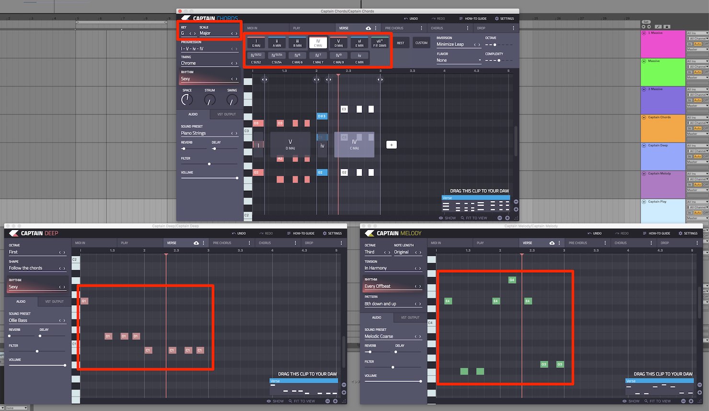Toggle Auto monitor on Massive green track
This screenshot has height=411, width=709.
coord(698,72)
